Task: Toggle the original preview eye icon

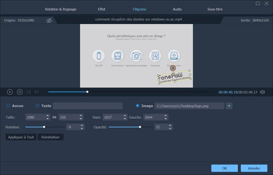Action: (49, 20)
